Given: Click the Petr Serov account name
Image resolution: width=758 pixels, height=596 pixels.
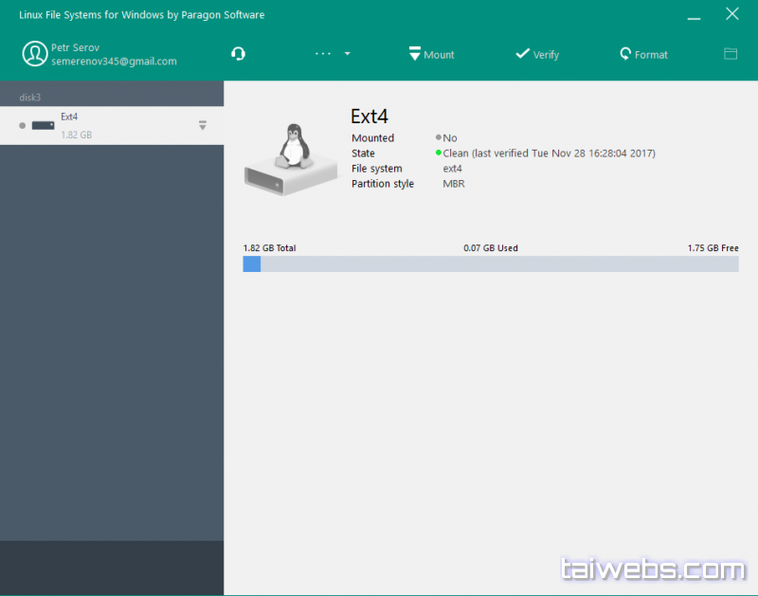Looking at the screenshot, I should pyautogui.click(x=76, y=47).
